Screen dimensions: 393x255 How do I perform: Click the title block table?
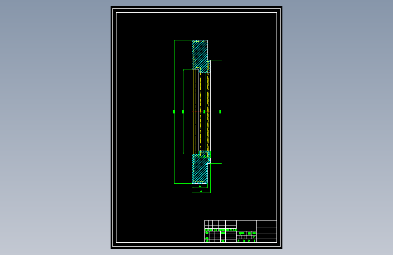[x=241, y=231]
